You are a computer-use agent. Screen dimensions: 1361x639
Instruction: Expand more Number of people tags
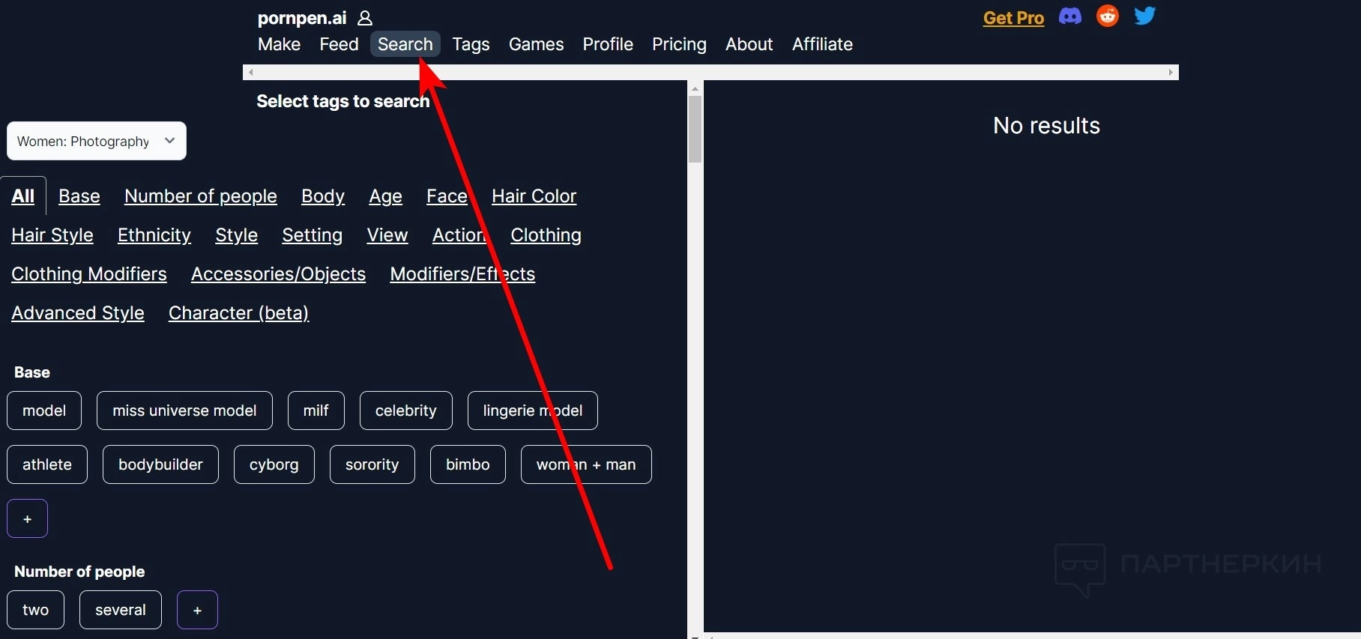coord(197,610)
